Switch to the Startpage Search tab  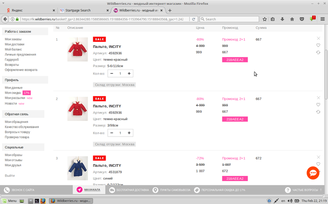click(x=78, y=10)
